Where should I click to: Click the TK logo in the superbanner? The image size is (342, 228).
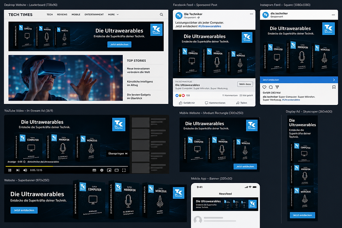pyautogui.click(x=178, y=193)
